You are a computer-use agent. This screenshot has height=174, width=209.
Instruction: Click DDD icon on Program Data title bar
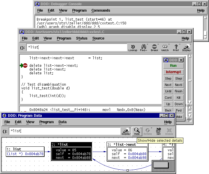tap(4, 116)
